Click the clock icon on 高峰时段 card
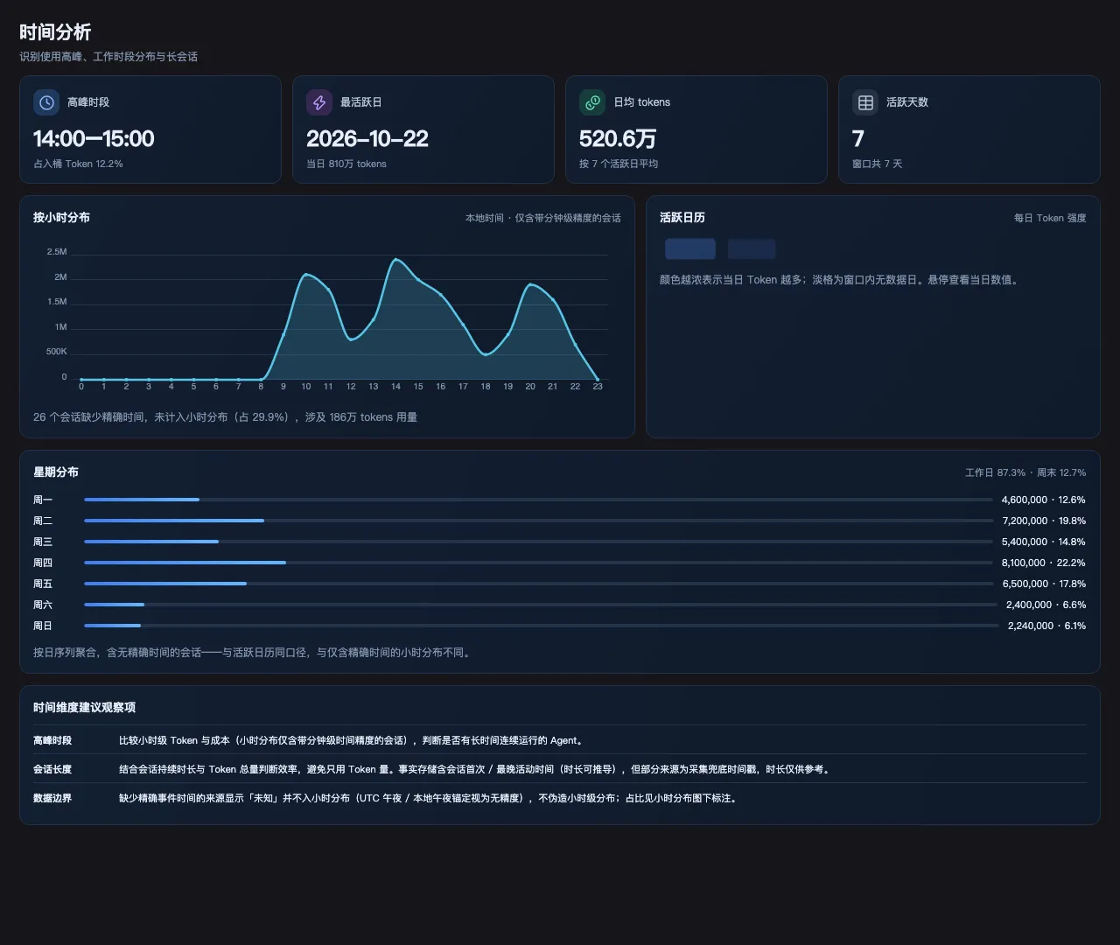This screenshot has width=1120, height=945. [x=46, y=102]
